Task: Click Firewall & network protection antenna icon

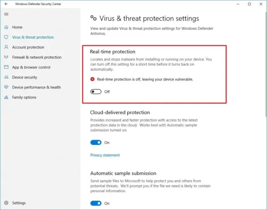Action: (x=6, y=57)
